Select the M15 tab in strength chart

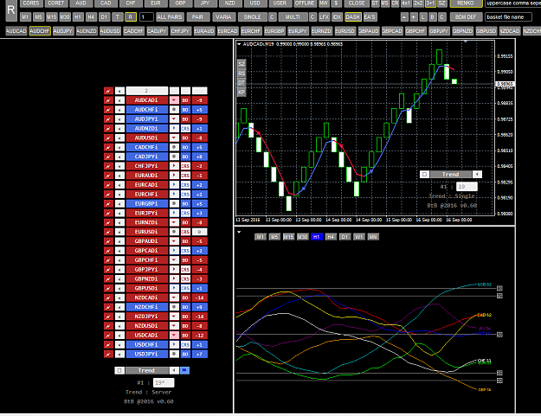pos(288,237)
